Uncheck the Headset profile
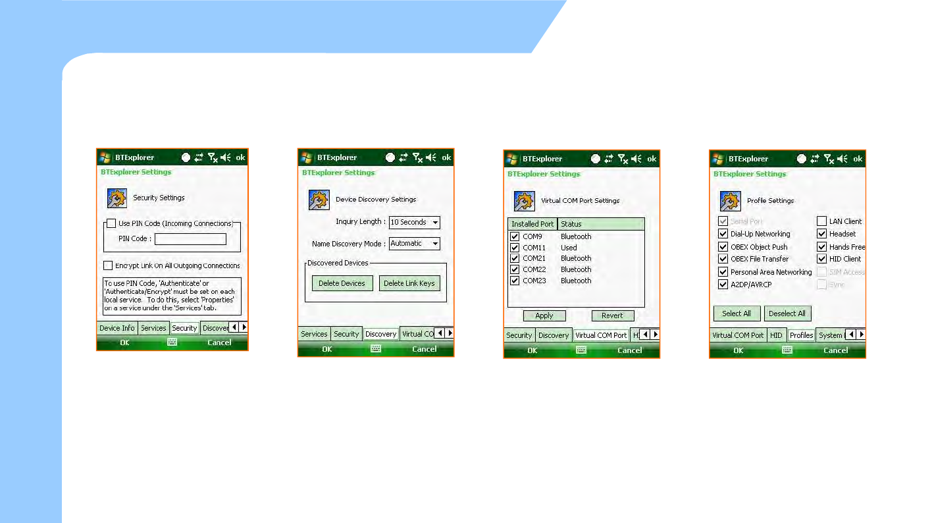The image size is (932, 523). [x=821, y=234]
